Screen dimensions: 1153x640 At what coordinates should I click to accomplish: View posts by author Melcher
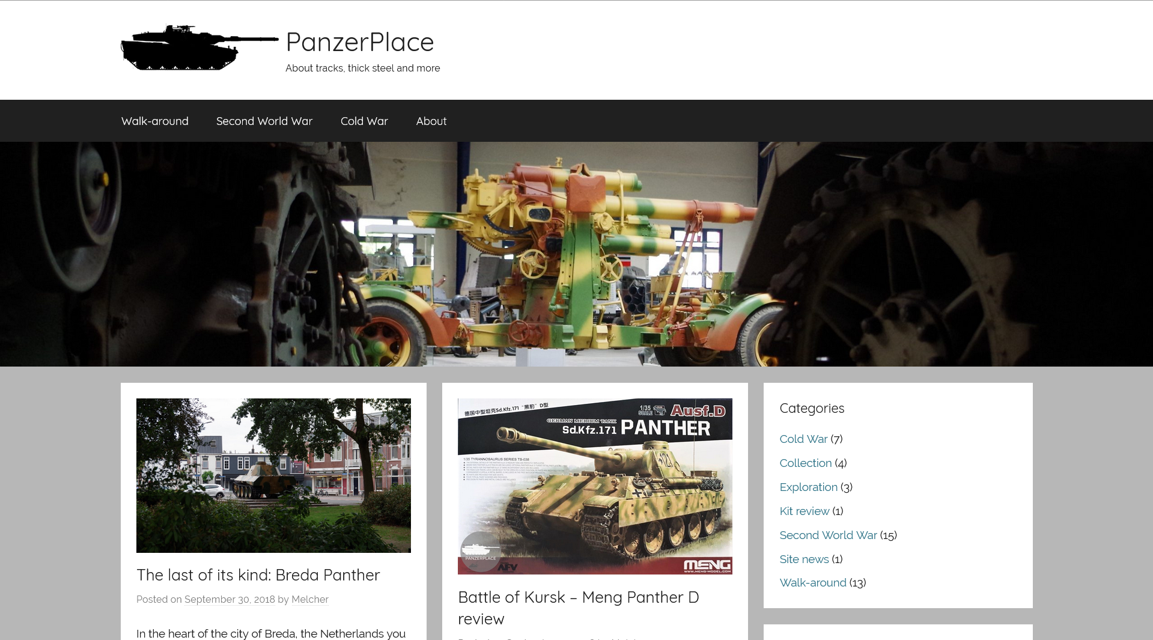tap(310, 599)
